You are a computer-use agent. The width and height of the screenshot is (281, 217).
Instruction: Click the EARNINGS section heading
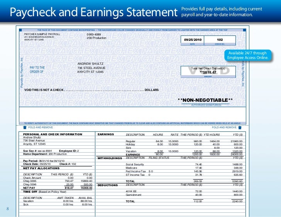(x=106, y=134)
